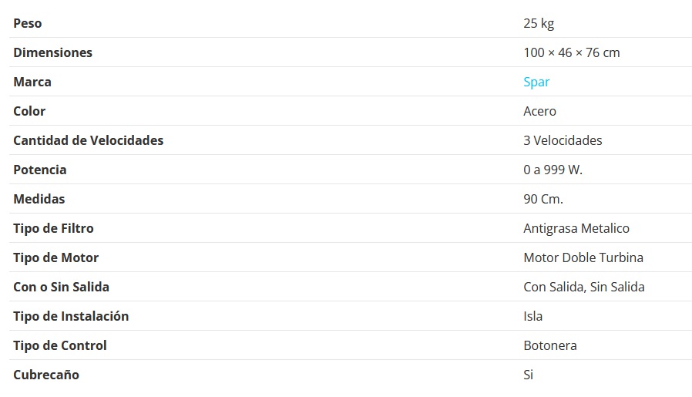Viewport: 692px width, 397px height.
Task: Click the 3 Velocidades value
Action: click(563, 140)
